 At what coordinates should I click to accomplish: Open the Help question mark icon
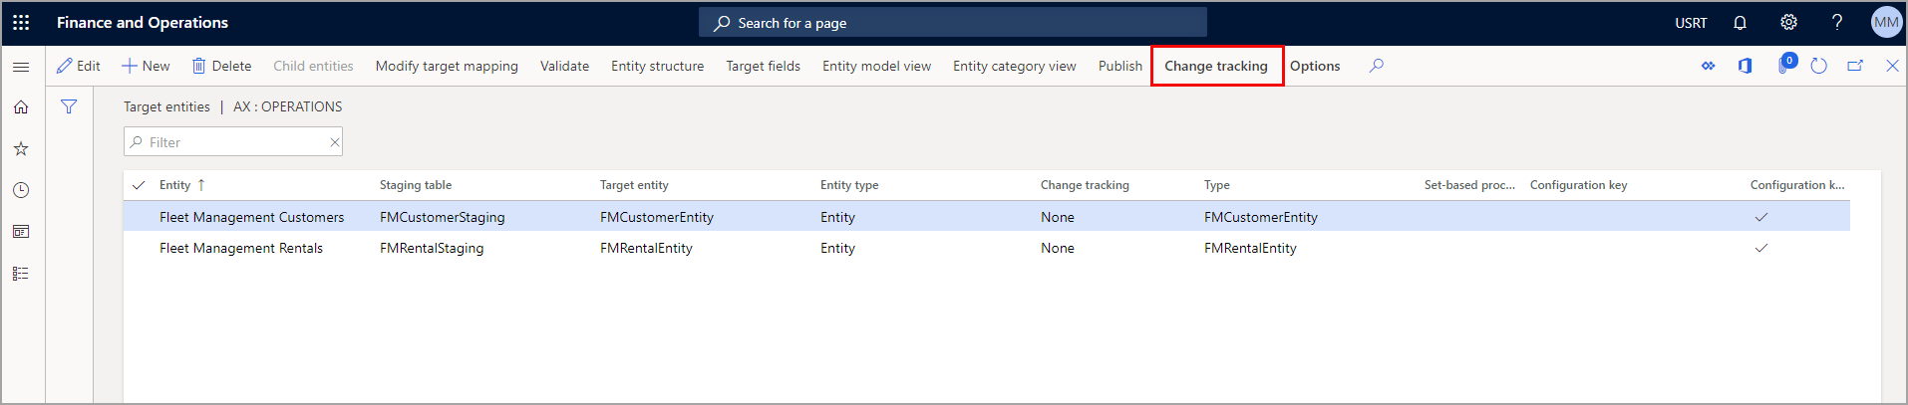pyautogui.click(x=1836, y=23)
